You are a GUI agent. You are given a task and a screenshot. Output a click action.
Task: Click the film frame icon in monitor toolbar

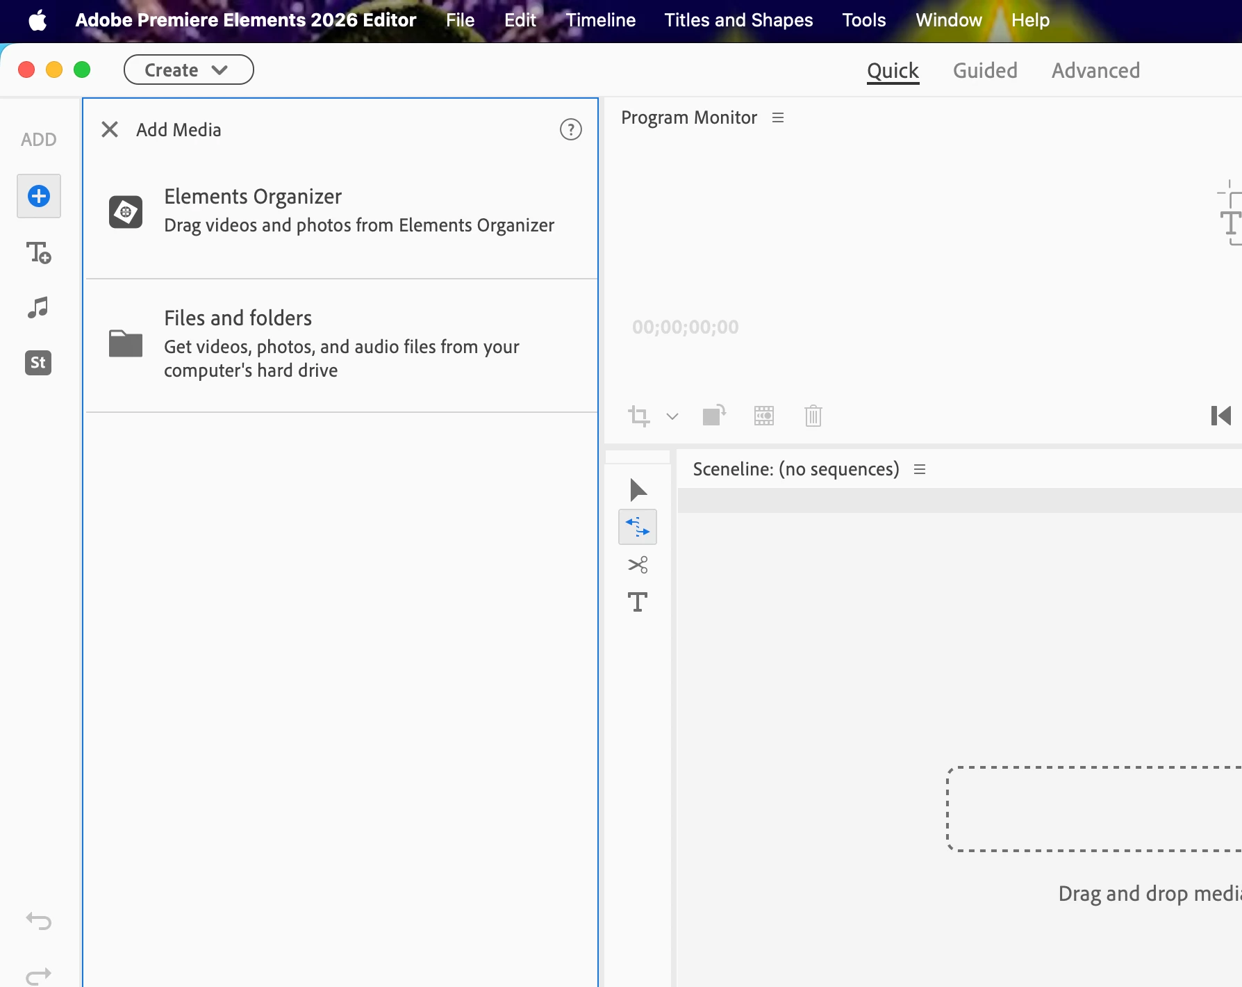764,416
